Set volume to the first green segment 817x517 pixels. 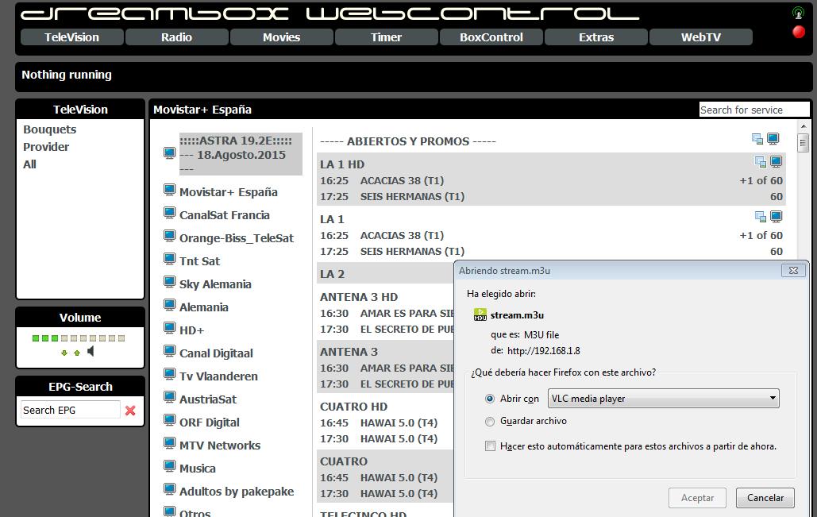(36, 338)
